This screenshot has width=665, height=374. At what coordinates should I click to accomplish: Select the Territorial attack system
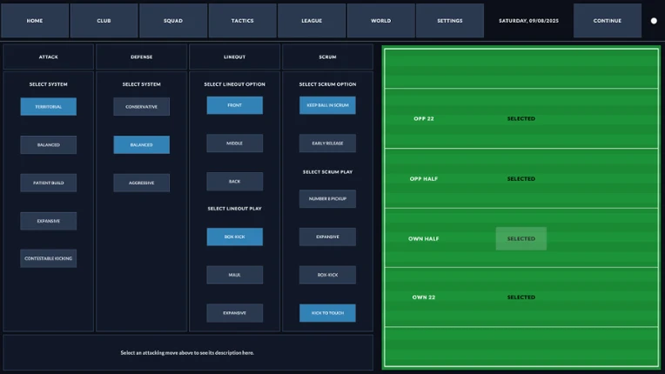49,107
